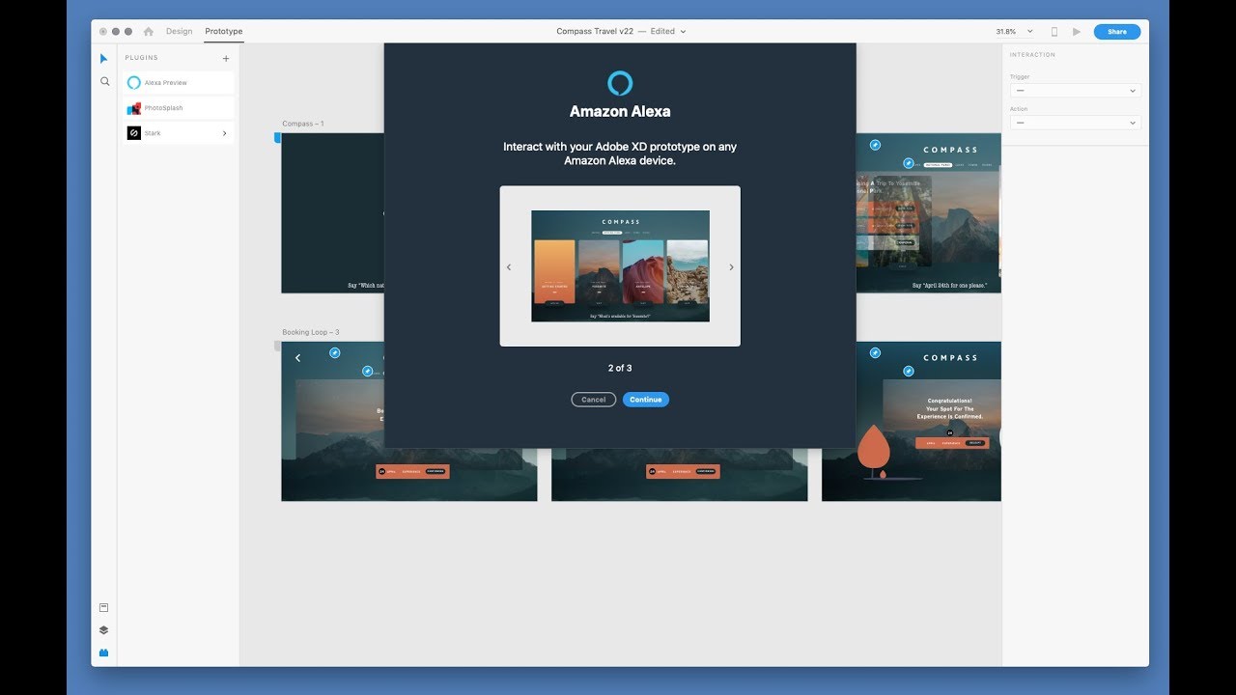The height and width of the screenshot is (695, 1236).
Task: Go to previous slide in Alexa dialog
Action: pyautogui.click(x=509, y=267)
